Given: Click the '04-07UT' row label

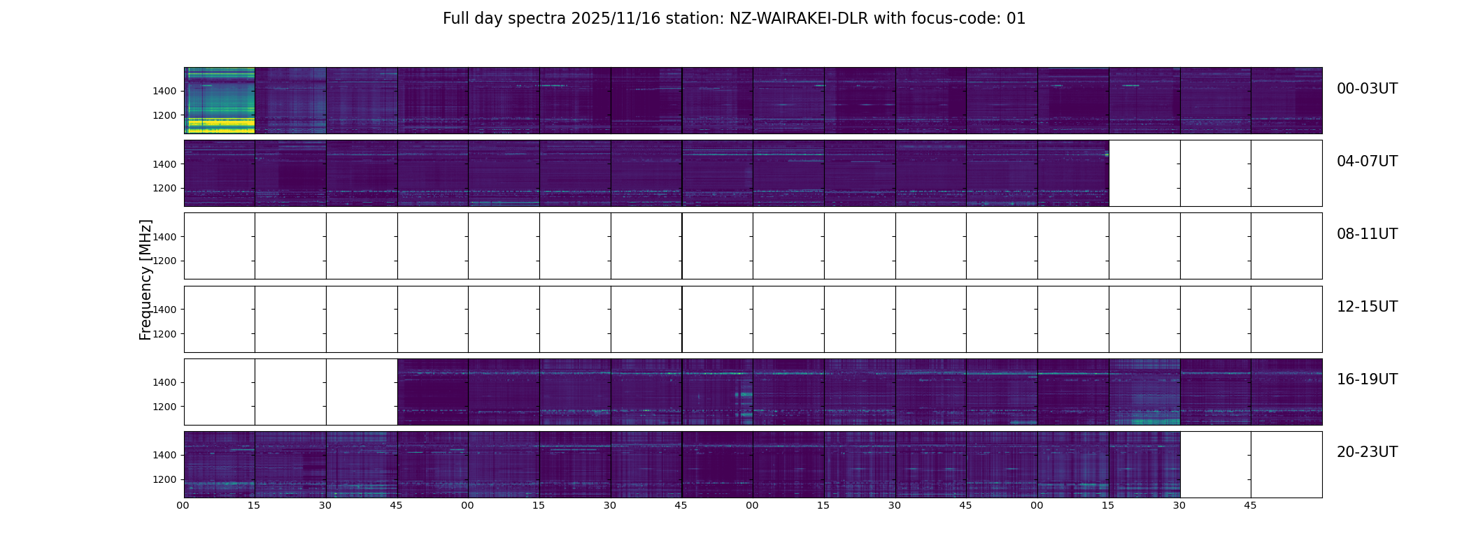Looking at the screenshot, I should click(x=1367, y=161).
